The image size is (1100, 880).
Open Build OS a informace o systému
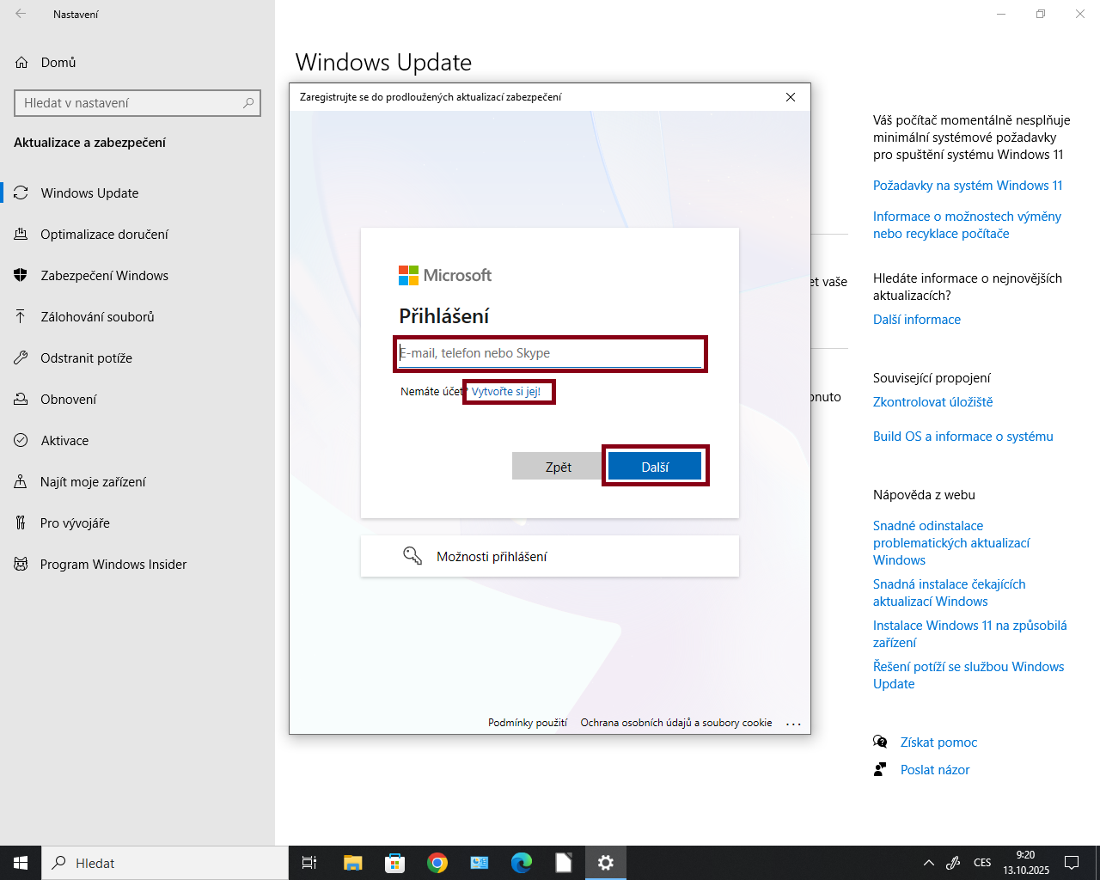click(x=962, y=437)
